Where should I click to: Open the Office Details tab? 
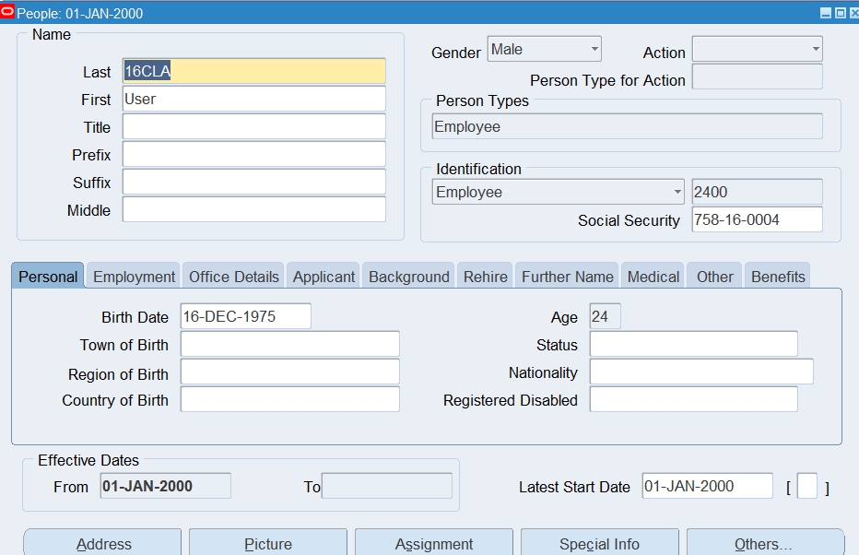coord(233,277)
